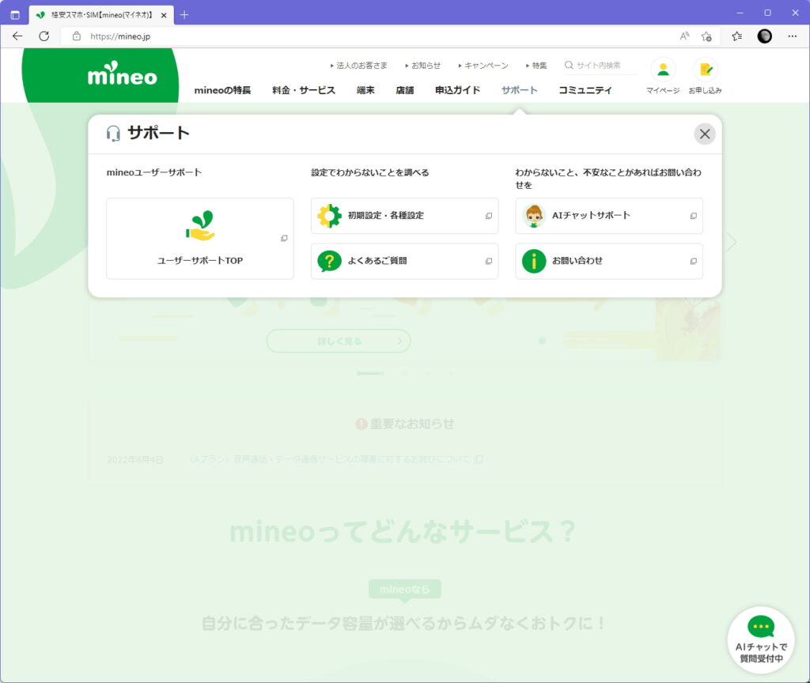Screen dimensions: 810x683
Task: Open the favorites list
Action: coord(737,36)
